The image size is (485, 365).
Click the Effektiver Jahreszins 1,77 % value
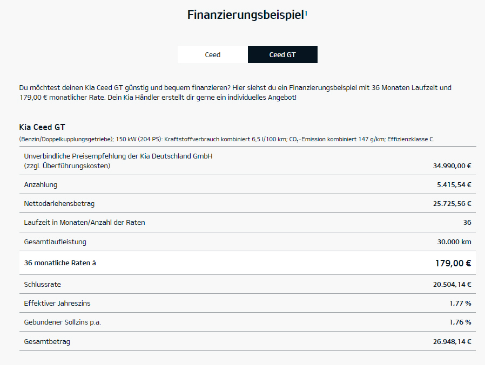[x=460, y=303]
